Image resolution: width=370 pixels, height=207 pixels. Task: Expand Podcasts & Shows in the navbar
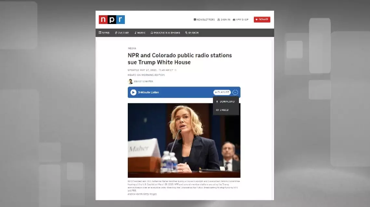pyautogui.click(x=165, y=33)
